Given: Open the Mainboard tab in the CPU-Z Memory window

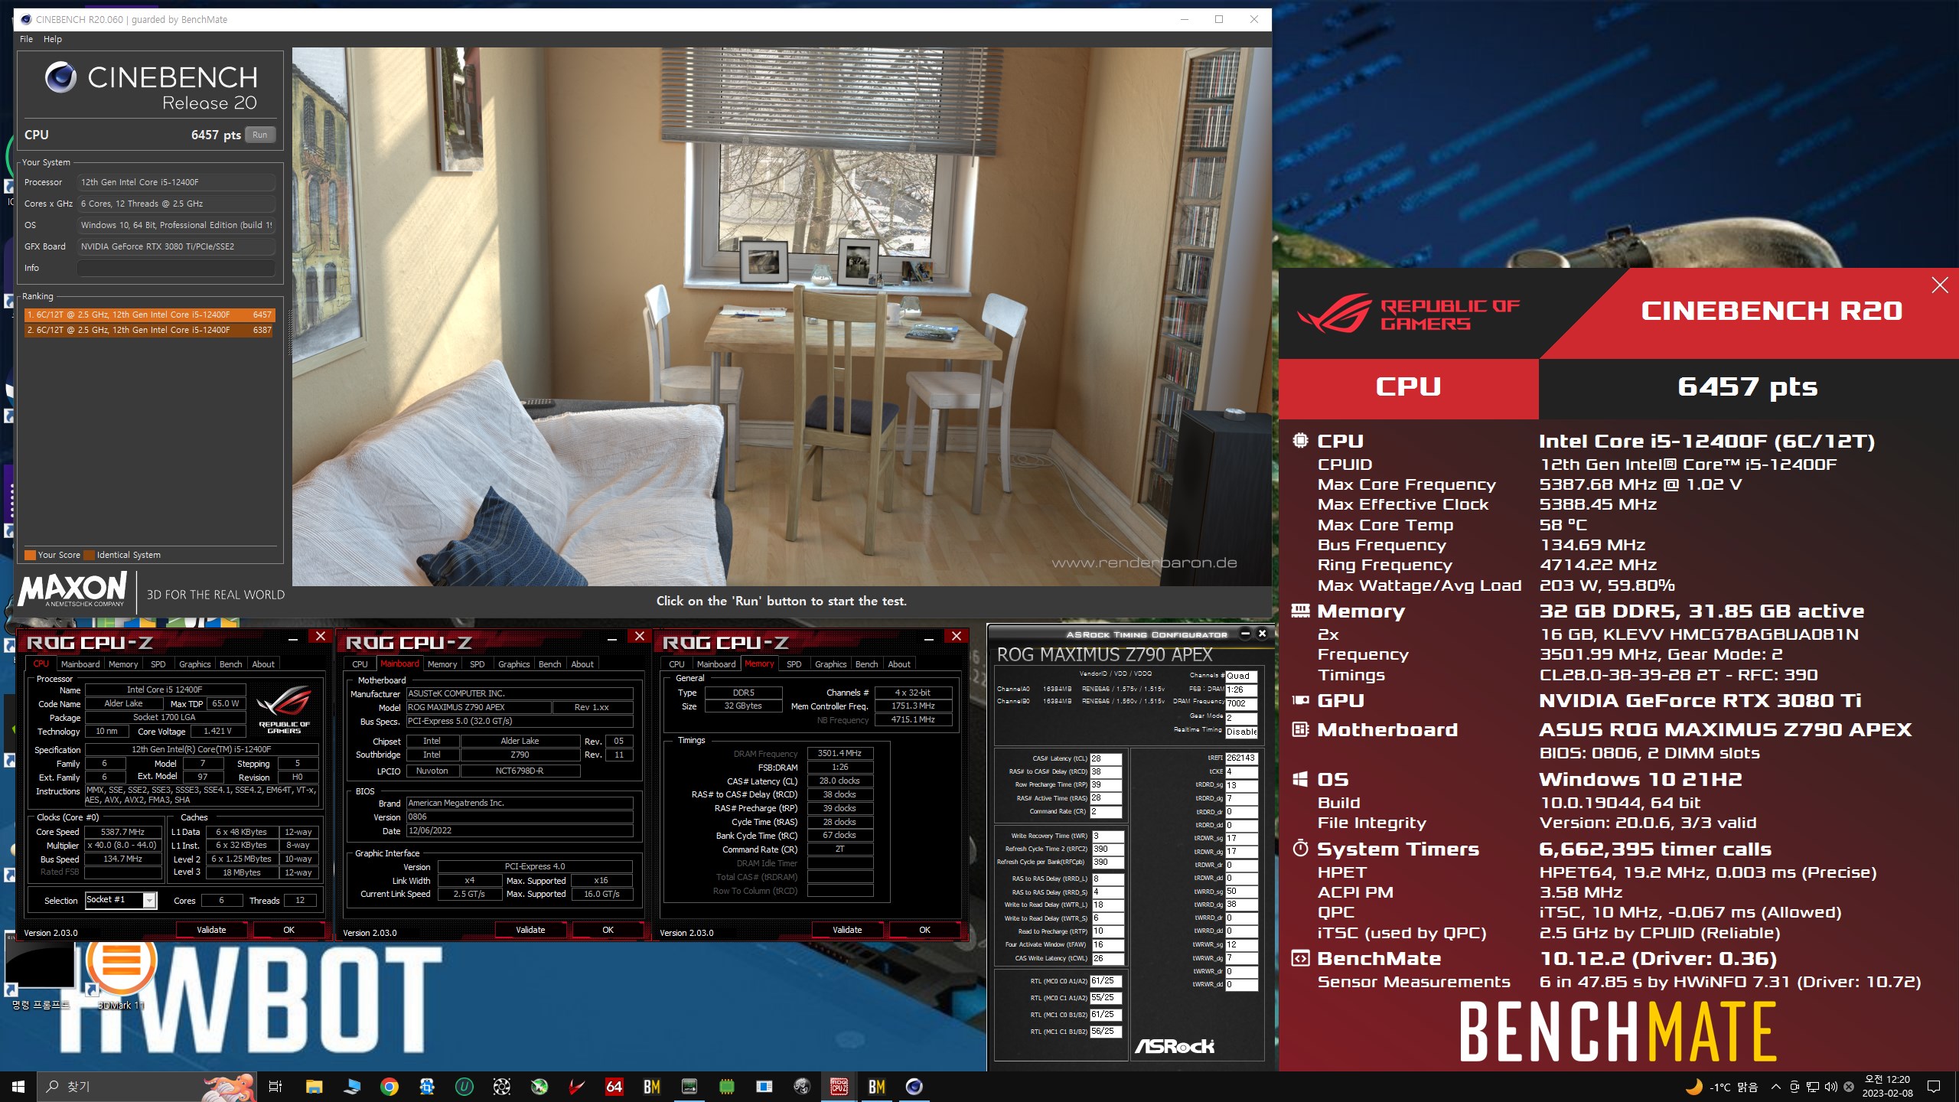Looking at the screenshot, I should pyautogui.click(x=716, y=664).
